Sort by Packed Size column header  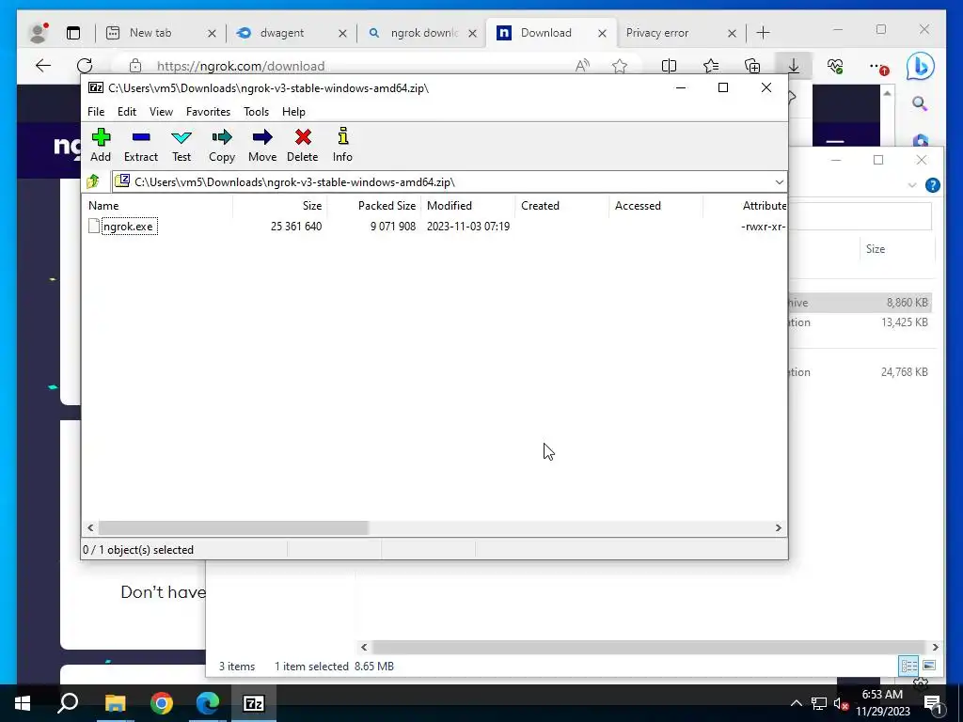pos(374,206)
